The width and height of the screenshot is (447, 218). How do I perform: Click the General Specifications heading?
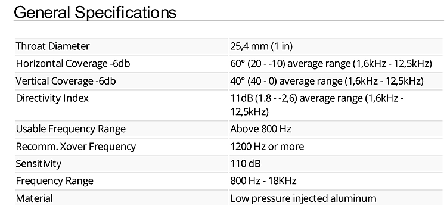pos(95,13)
